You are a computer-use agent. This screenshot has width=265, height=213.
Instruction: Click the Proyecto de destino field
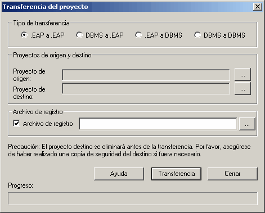[x=146, y=89]
